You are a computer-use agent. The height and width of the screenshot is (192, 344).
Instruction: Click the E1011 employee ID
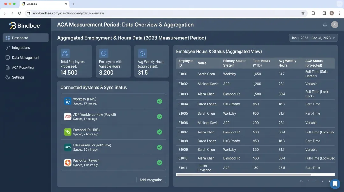[x=183, y=168]
